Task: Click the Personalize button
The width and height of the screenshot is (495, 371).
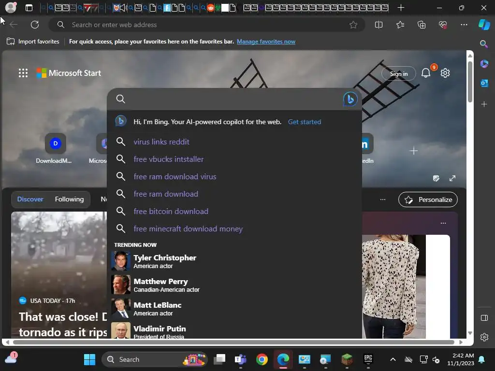Action: coord(428,200)
